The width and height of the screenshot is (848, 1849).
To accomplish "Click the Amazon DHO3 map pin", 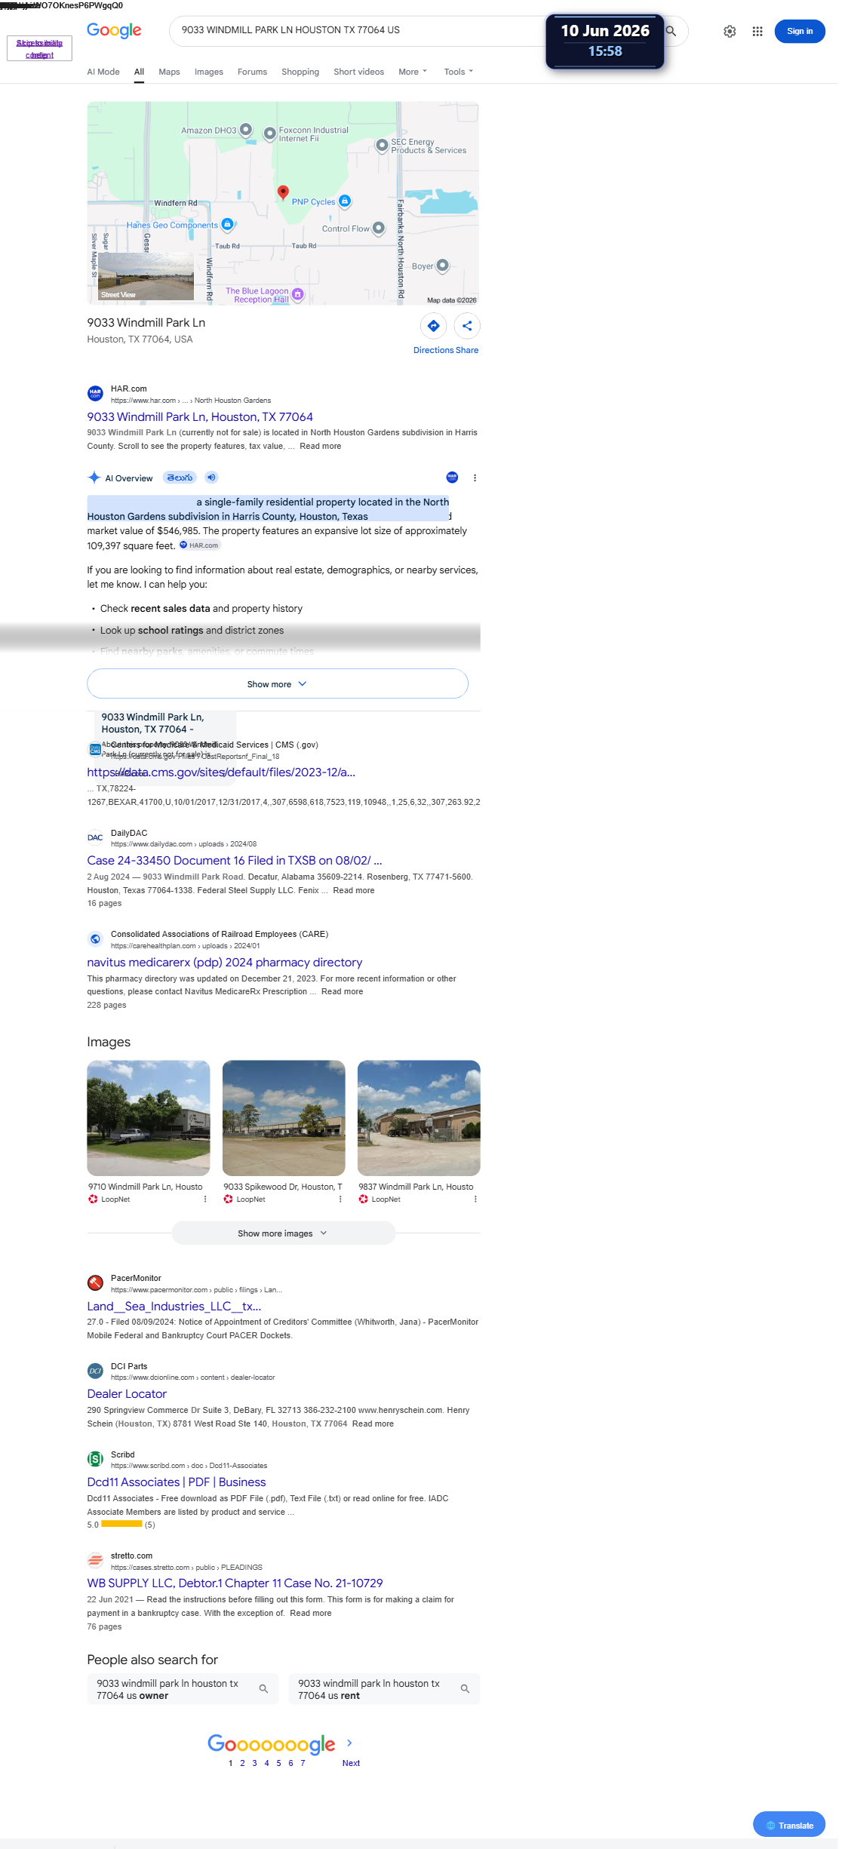I will tap(246, 130).
